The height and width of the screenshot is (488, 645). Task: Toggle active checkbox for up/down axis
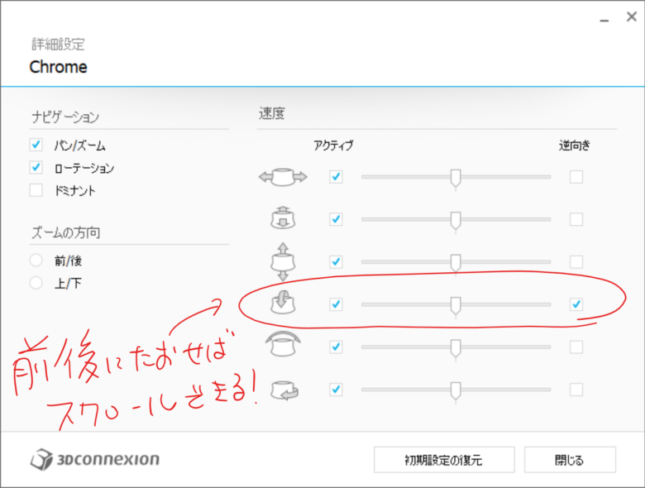[336, 261]
